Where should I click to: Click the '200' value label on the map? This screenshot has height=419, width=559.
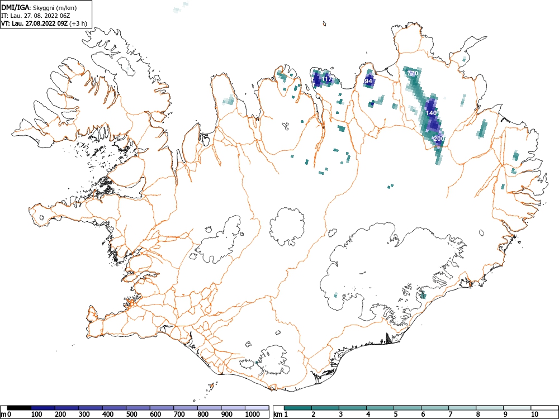click(x=439, y=139)
